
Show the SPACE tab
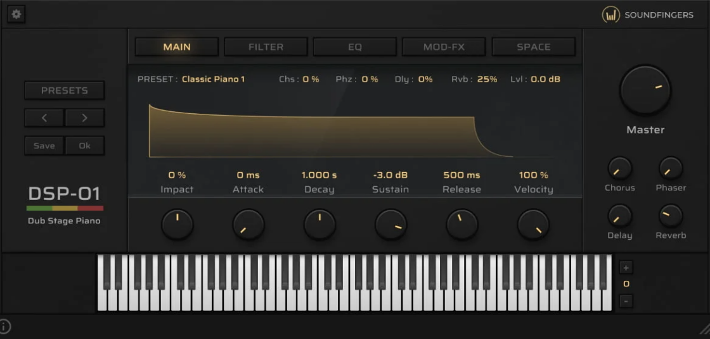coord(533,47)
